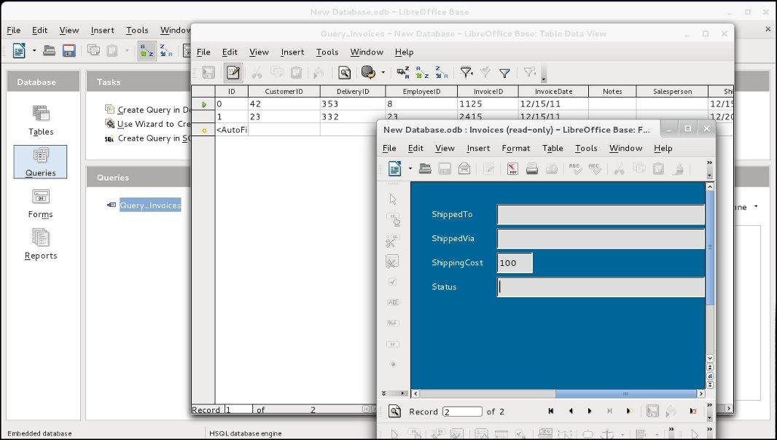Click the Create Query in Design View task
This screenshot has height=440, width=777.
click(x=147, y=109)
